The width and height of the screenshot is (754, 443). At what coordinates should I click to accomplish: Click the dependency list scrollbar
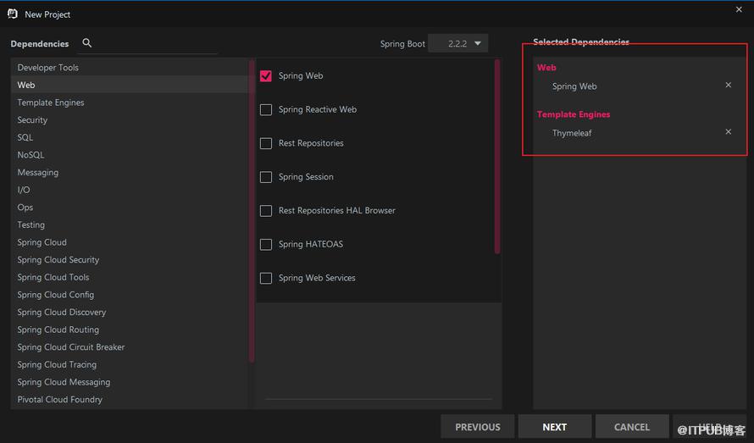tap(497, 157)
